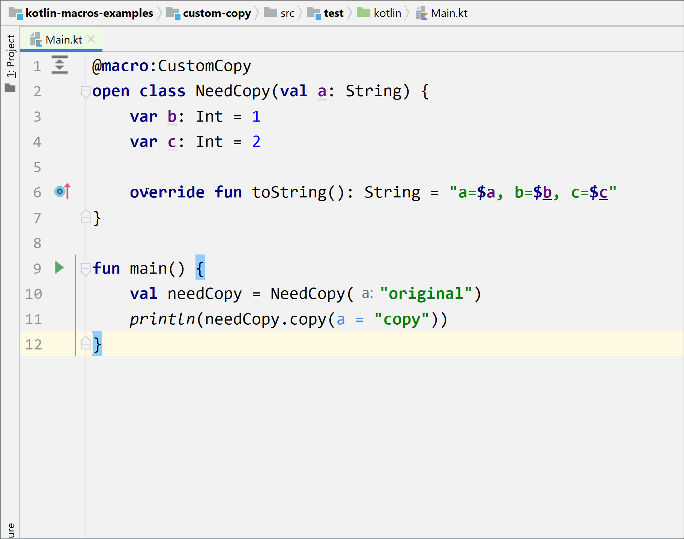The width and height of the screenshot is (684, 539).
Task: Close the Main.kt editor tab
Action: coord(91,39)
